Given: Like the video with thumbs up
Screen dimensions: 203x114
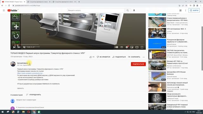Looking at the screenshot, I should [x=92, y=57].
